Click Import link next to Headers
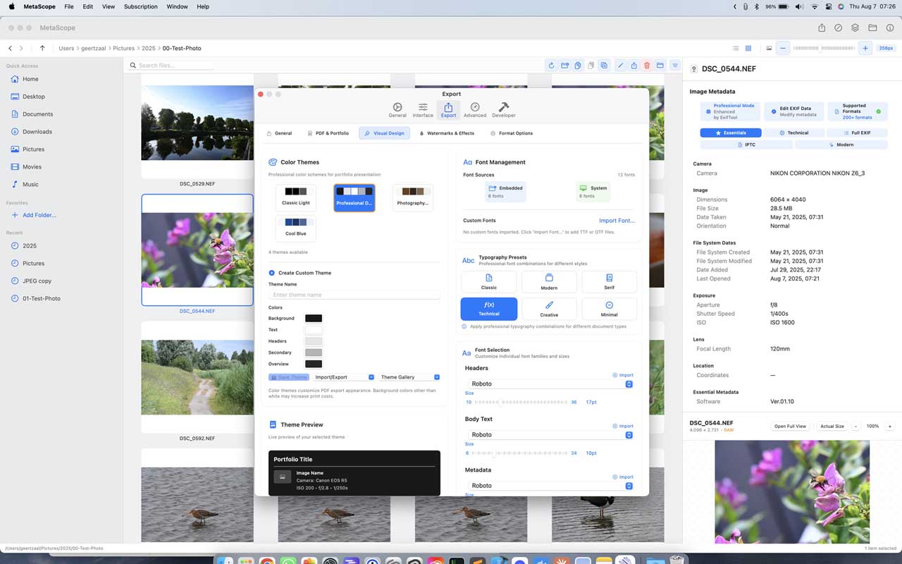Screen dimensions: 902x564 click(623, 375)
